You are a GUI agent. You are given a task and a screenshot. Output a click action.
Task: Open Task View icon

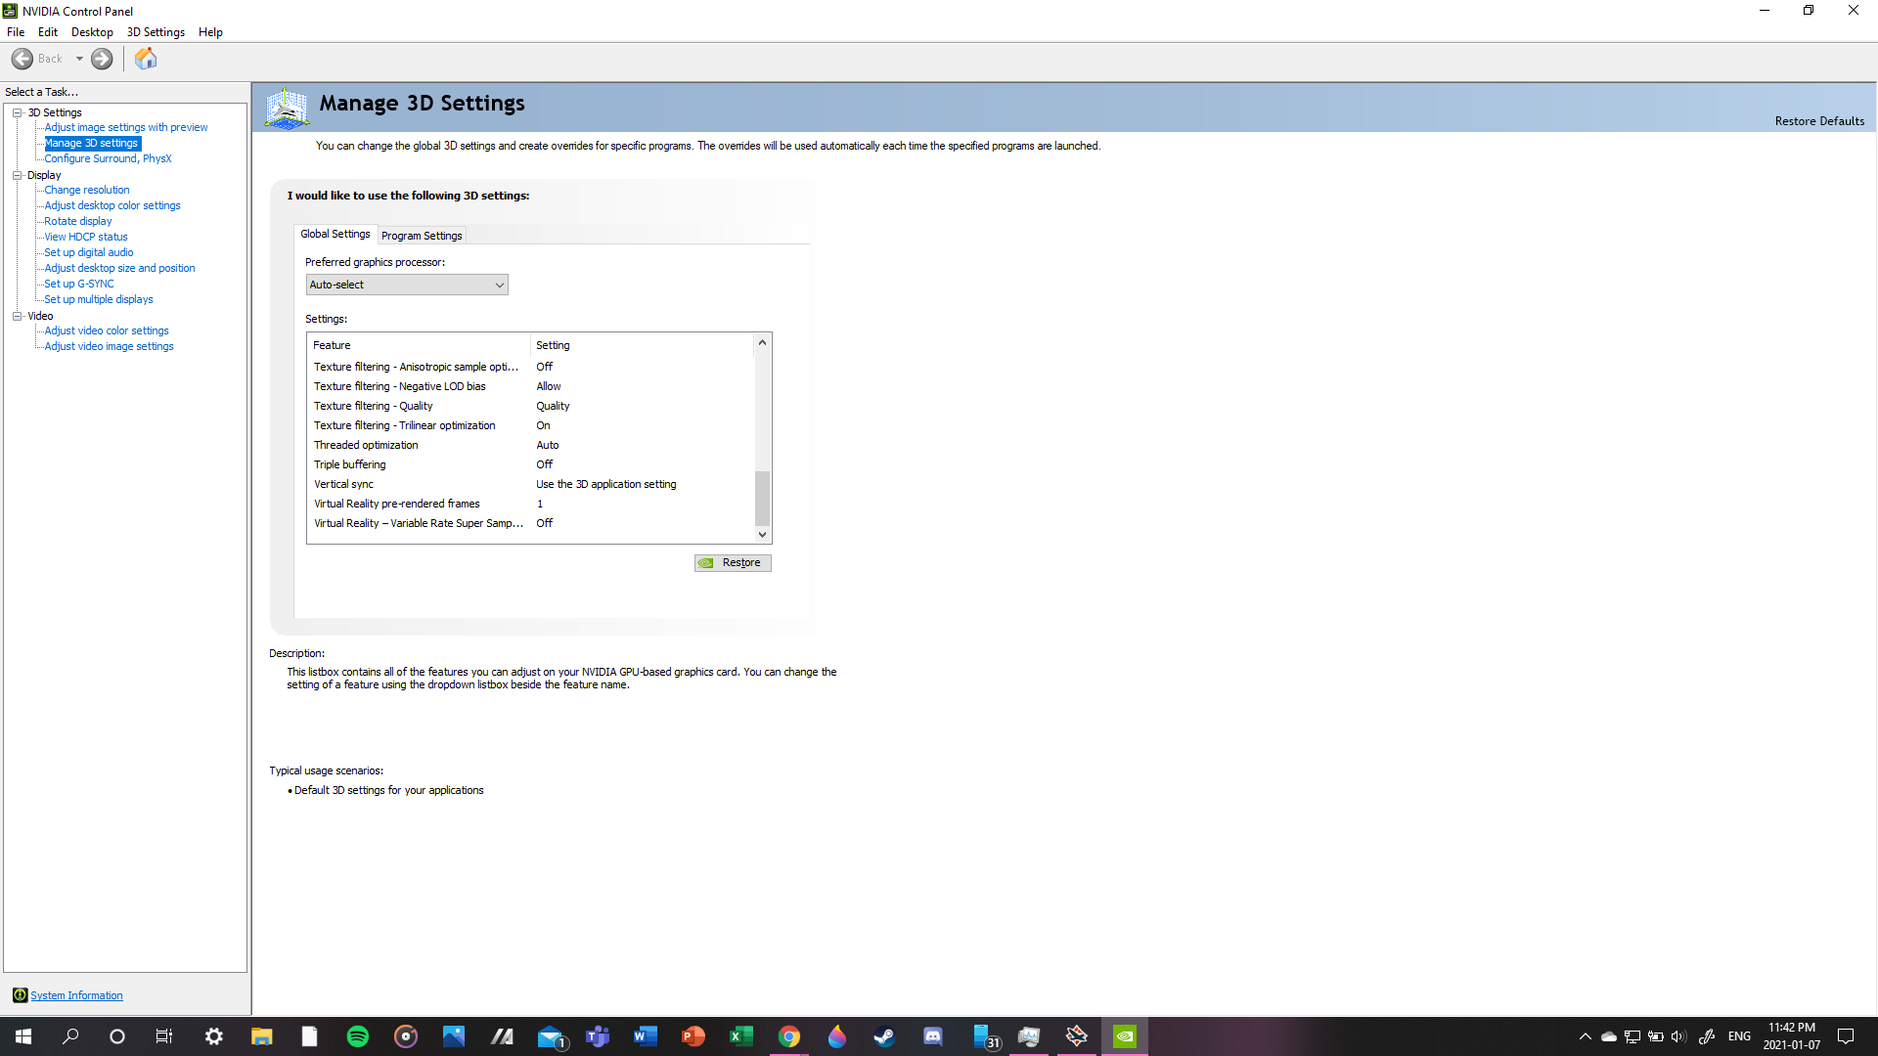[x=164, y=1036]
